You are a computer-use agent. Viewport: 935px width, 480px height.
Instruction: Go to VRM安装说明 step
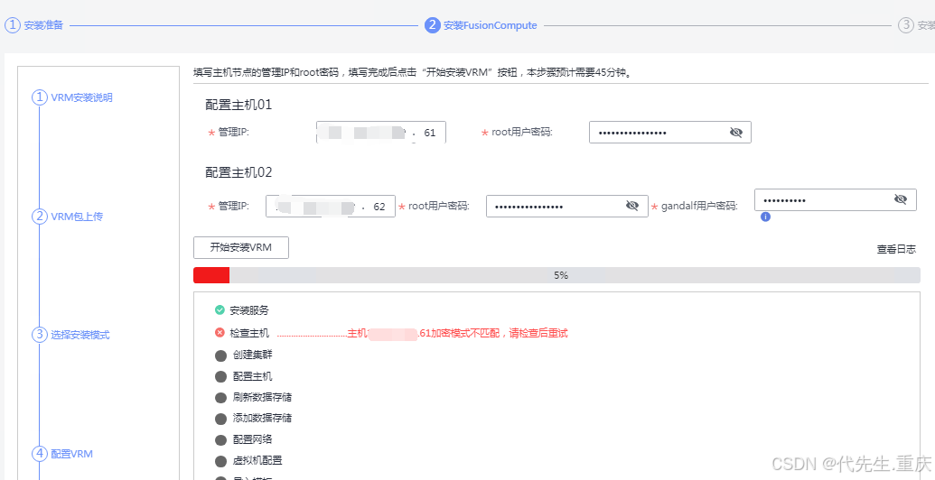click(81, 97)
